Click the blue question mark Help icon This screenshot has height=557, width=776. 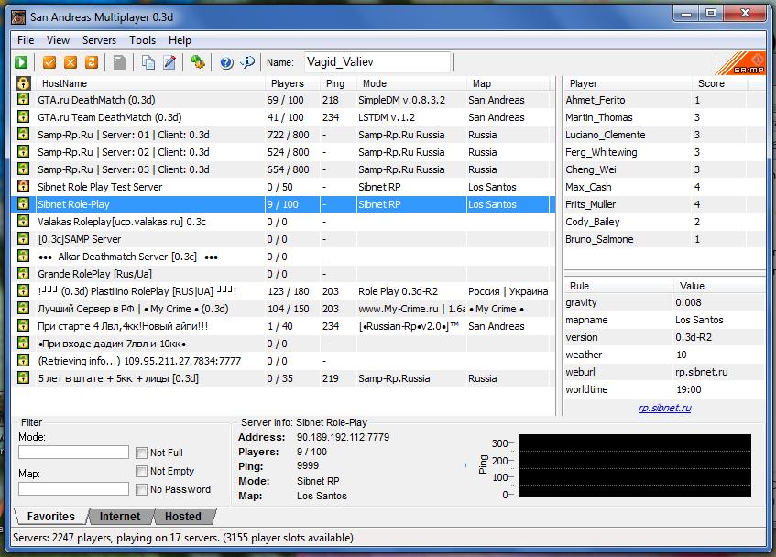226,62
